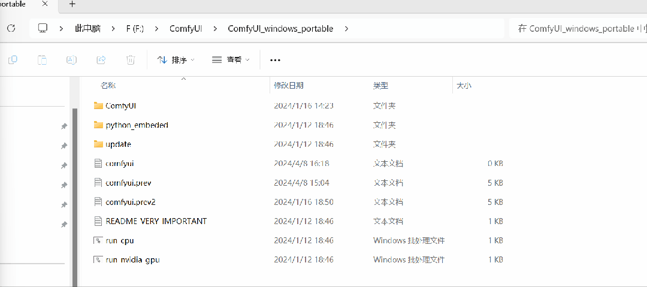Select the run_cpu batch file icon

[x=98, y=240]
